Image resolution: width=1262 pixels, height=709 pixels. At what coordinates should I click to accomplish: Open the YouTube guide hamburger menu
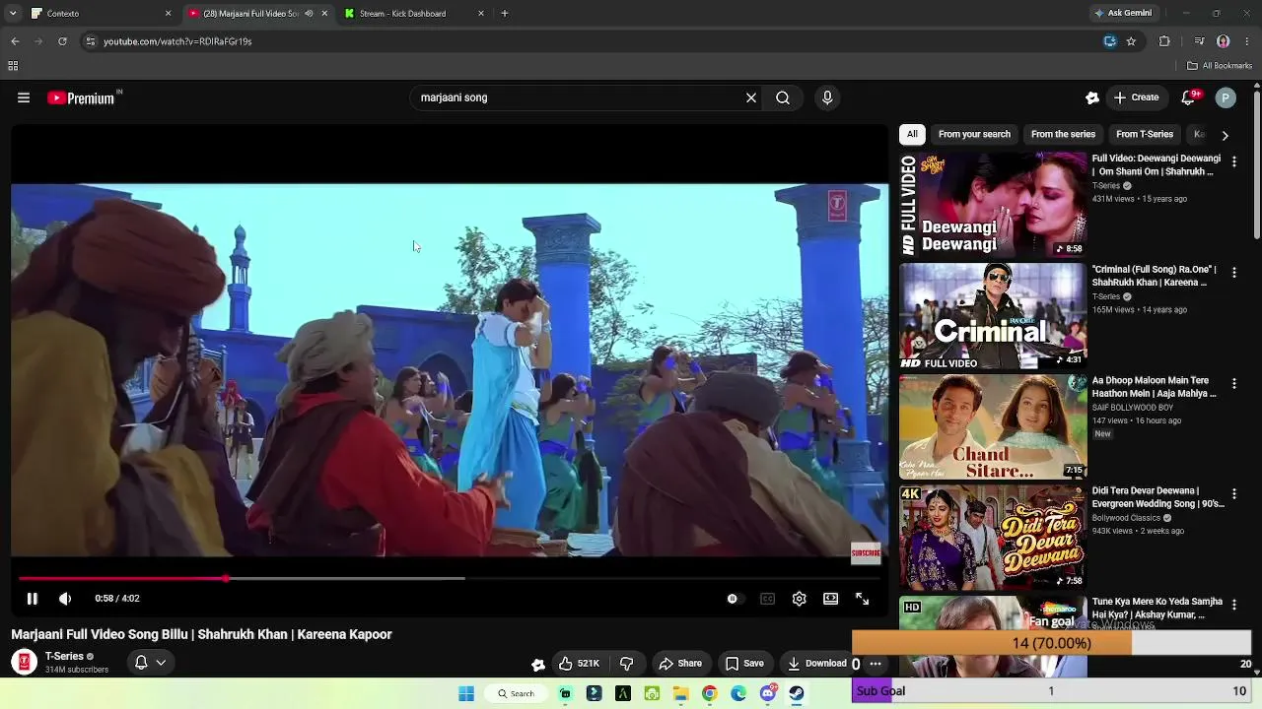pos(24,97)
